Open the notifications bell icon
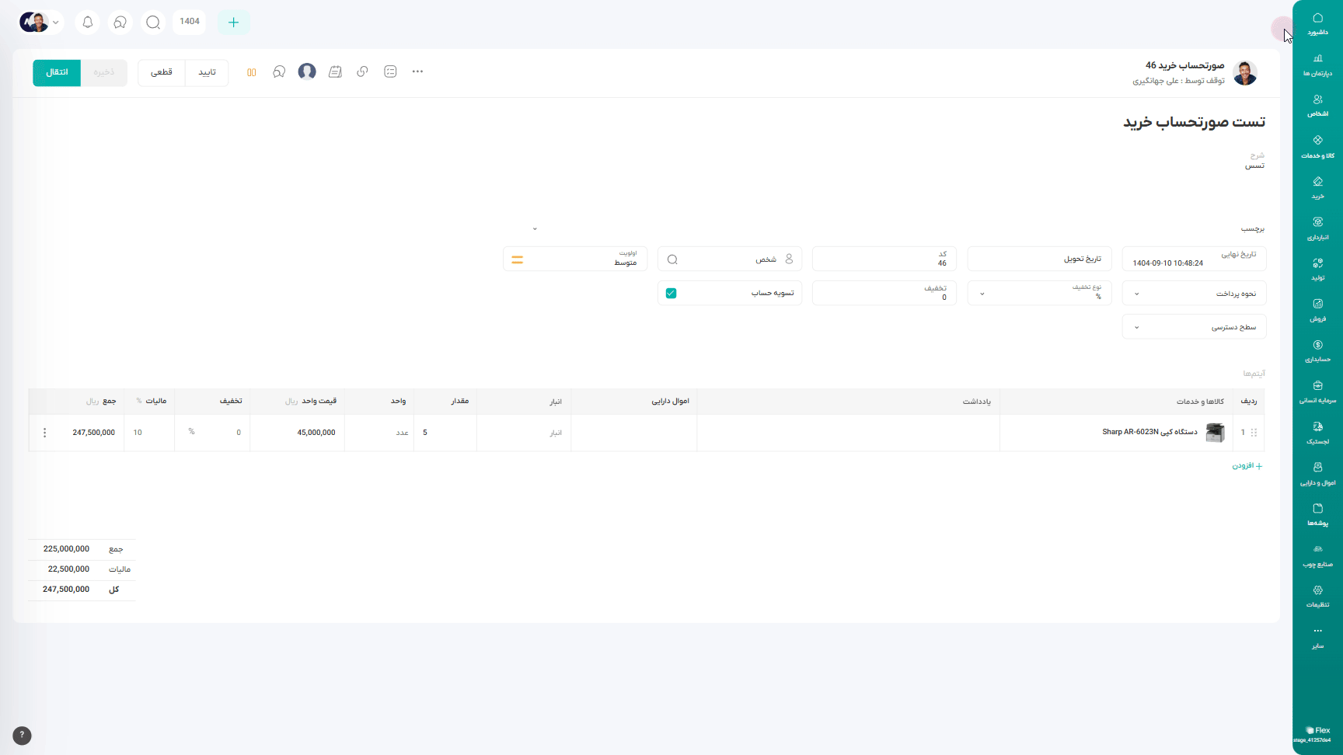Viewport: 1343px width, 755px height. (x=88, y=23)
